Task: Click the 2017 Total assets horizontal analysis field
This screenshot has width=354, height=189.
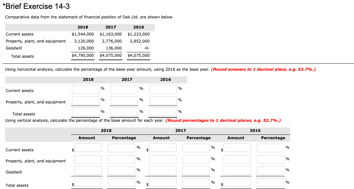Action: tap(124, 112)
